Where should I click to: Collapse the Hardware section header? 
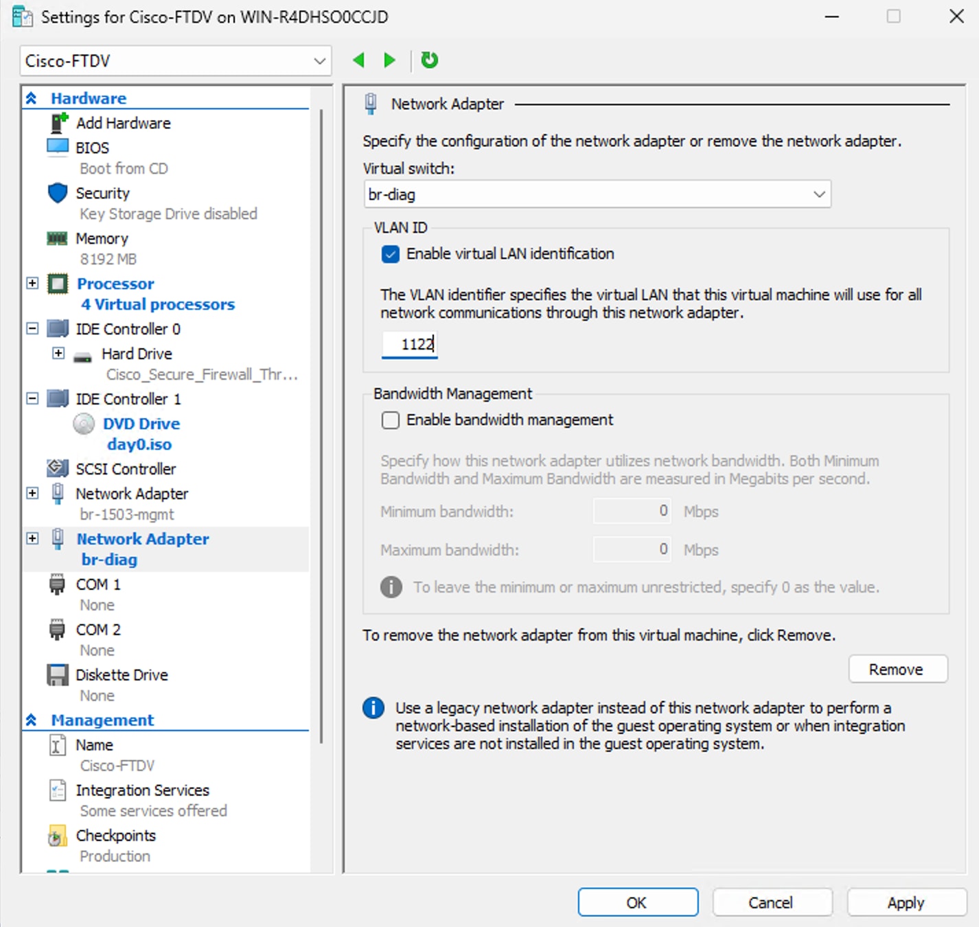click(32, 98)
